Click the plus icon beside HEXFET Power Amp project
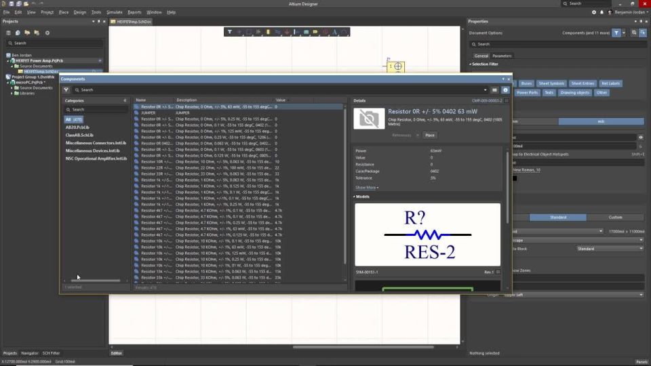651x366 pixels. pos(100,60)
